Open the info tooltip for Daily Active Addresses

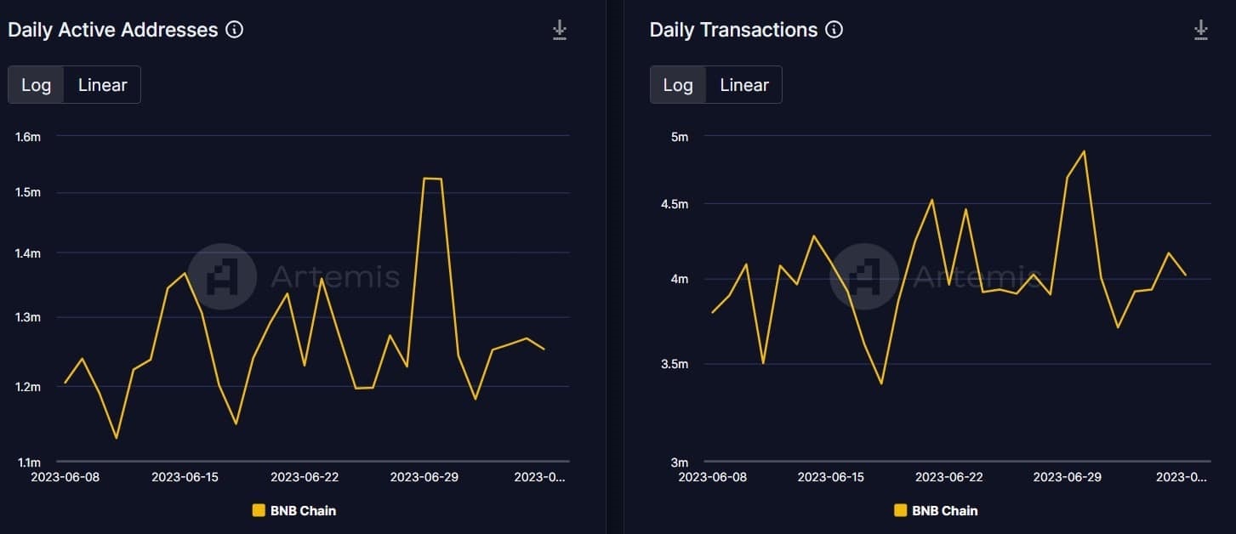(x=233, y=29)
